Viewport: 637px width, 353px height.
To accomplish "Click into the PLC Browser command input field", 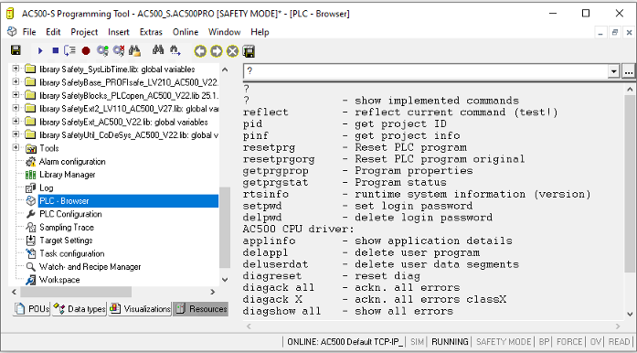I will click(425, 71).
